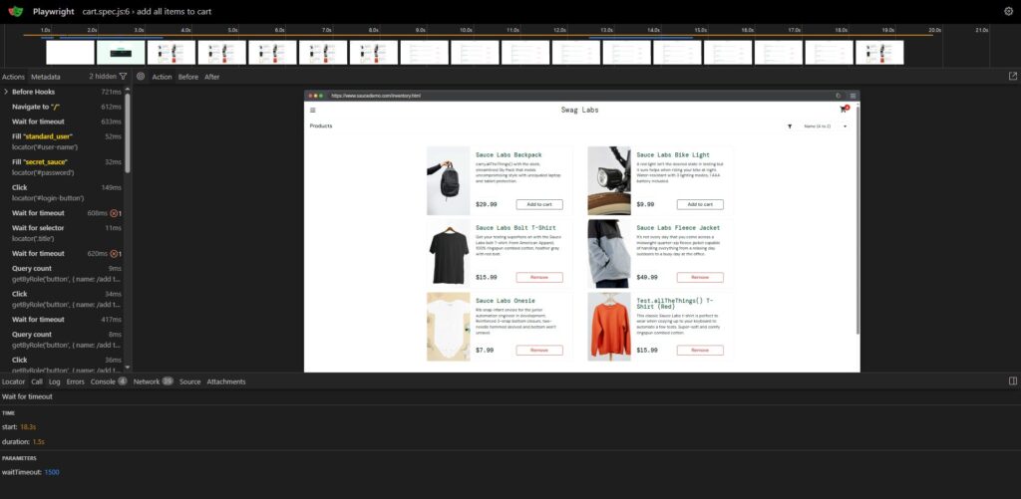Click the start 18.3s time value
1021x499 pixels.
tap(28, 426)
